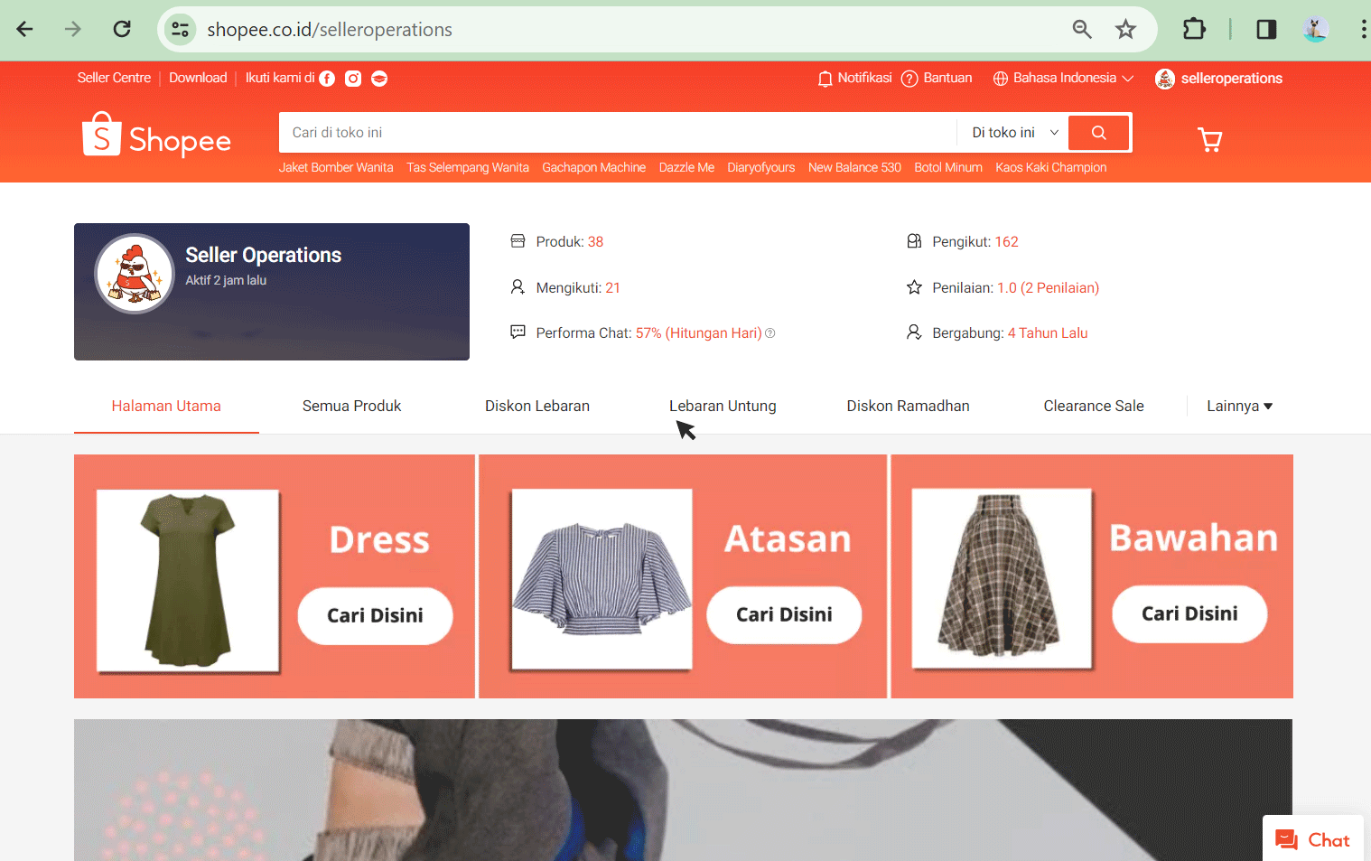Reload the page

pyautogui.click(x=122, y=28)
